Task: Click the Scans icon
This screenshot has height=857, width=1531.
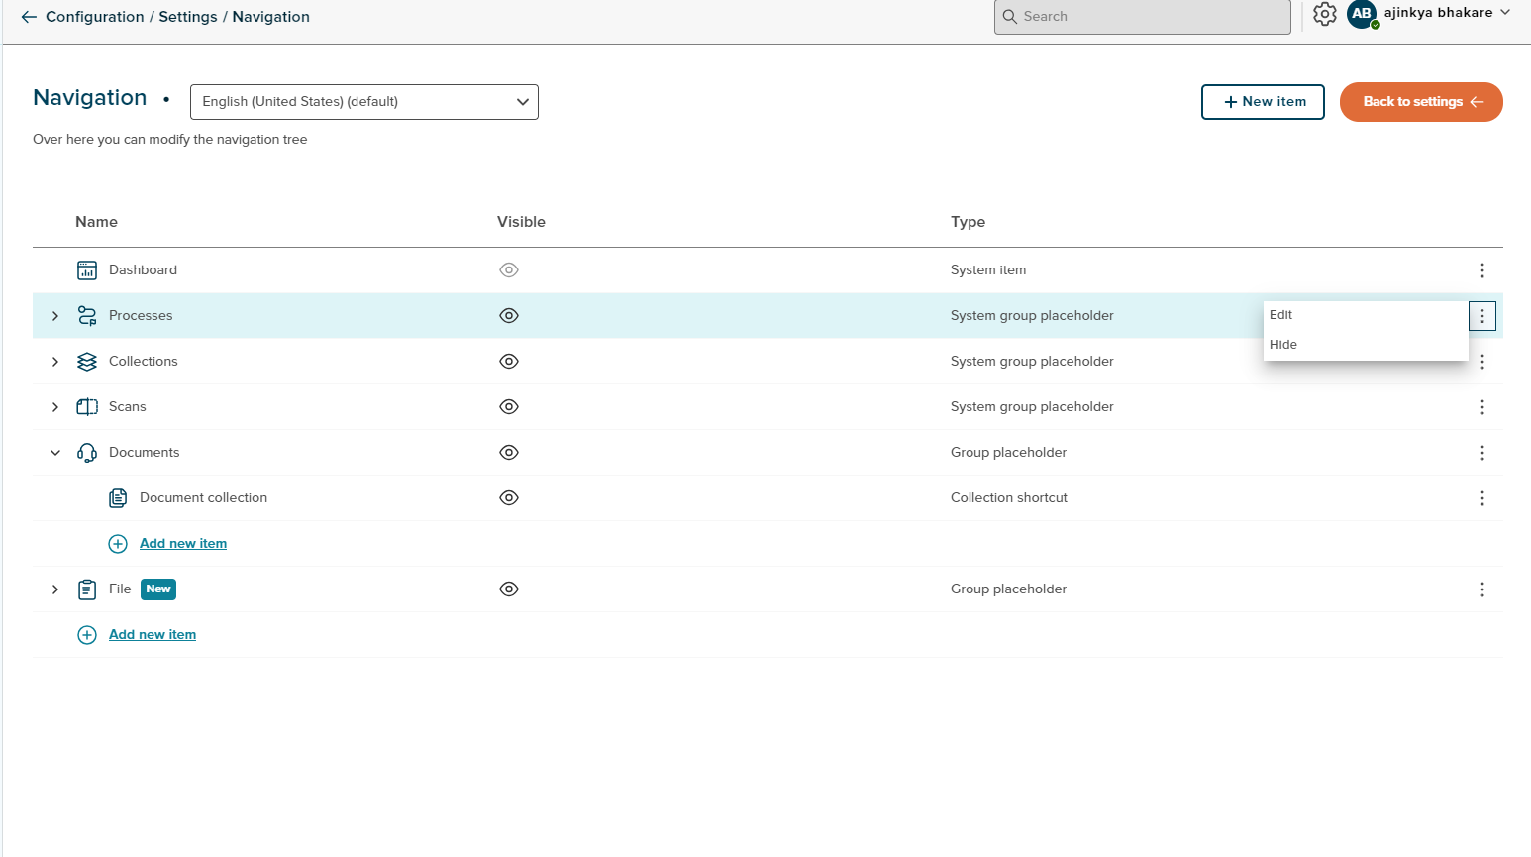Action: click(x=86, y=406)
